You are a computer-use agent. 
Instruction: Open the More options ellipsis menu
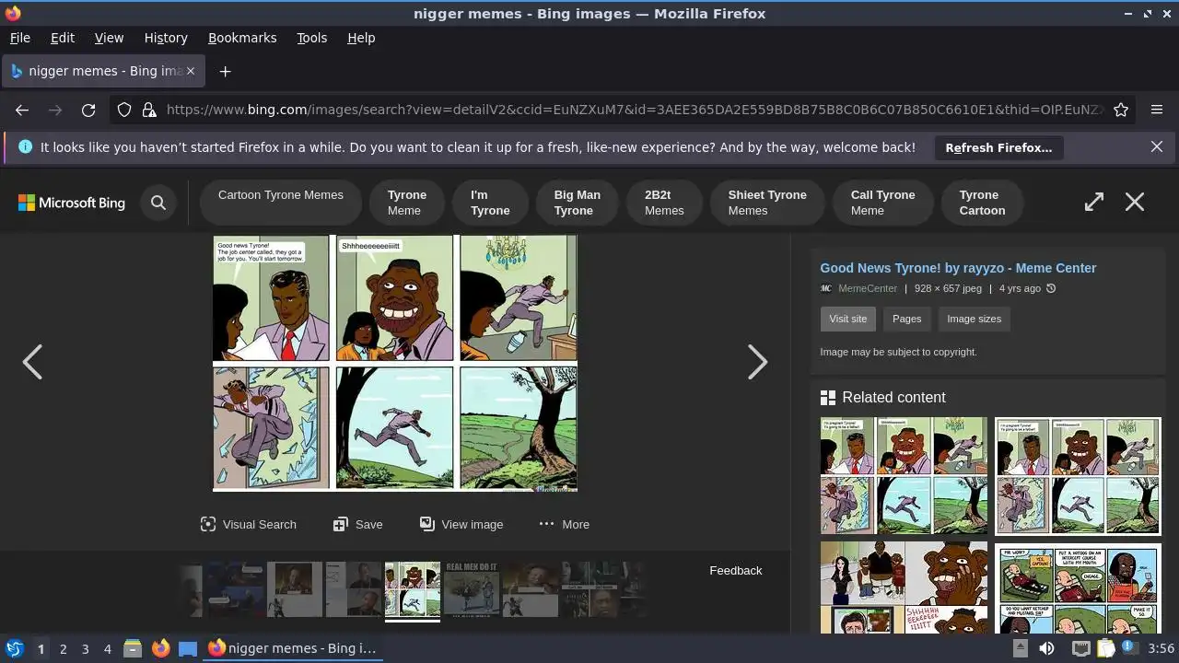click(564, 524)
